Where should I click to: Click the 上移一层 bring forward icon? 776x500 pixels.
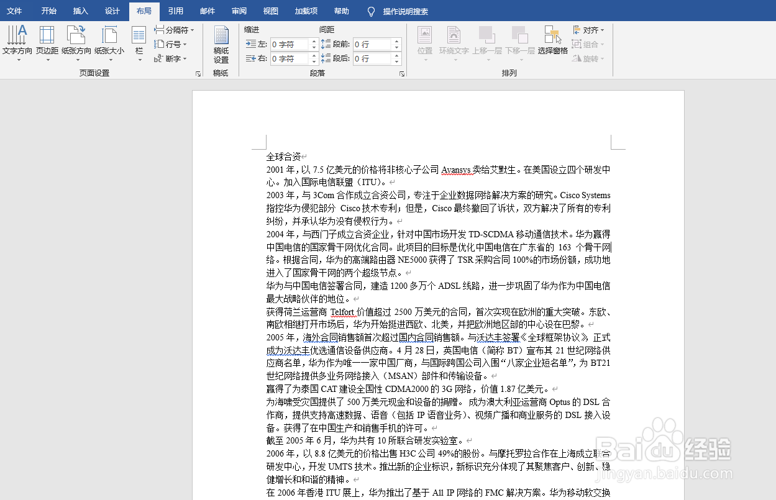click(486, 35)
